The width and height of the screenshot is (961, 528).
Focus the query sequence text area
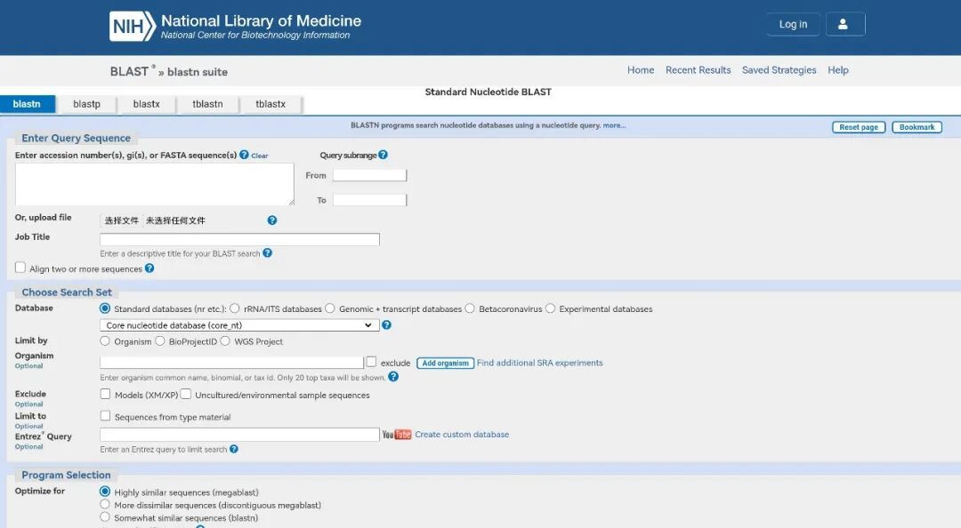pyautogui.click(x=155, y=184)
